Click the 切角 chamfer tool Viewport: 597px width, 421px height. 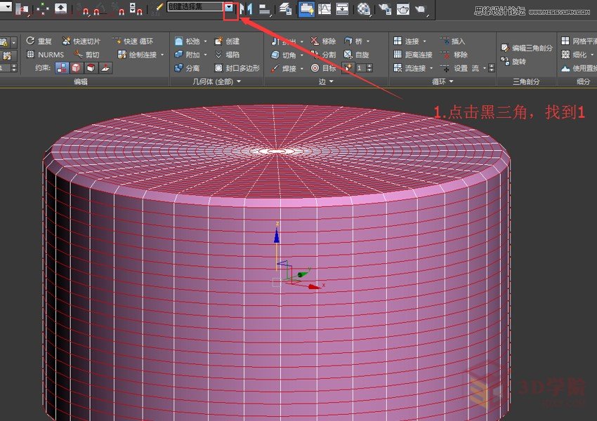[284, 55]
